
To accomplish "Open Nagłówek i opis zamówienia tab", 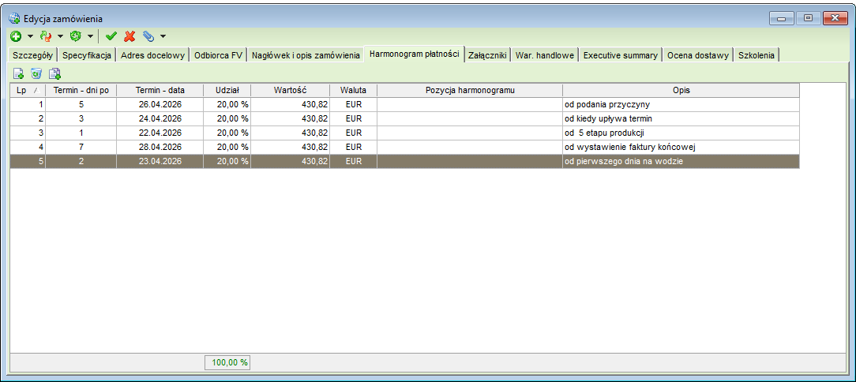I will click(x=306, y=55).
